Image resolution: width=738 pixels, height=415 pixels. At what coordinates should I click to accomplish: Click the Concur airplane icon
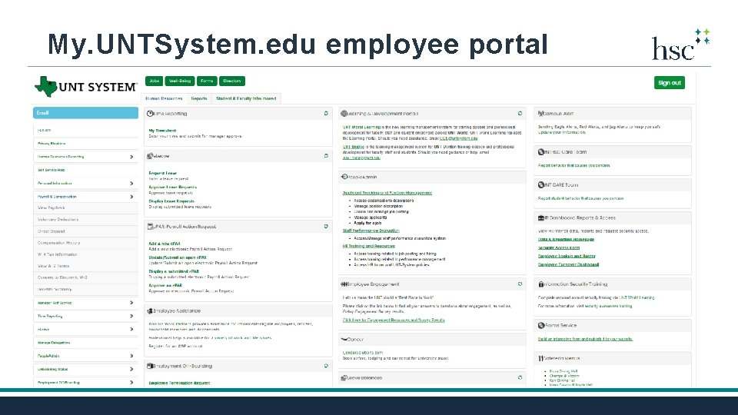(x=344, y=339)
